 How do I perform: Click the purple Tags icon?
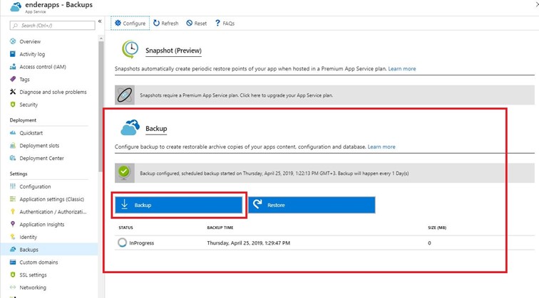tap(13, 79)
